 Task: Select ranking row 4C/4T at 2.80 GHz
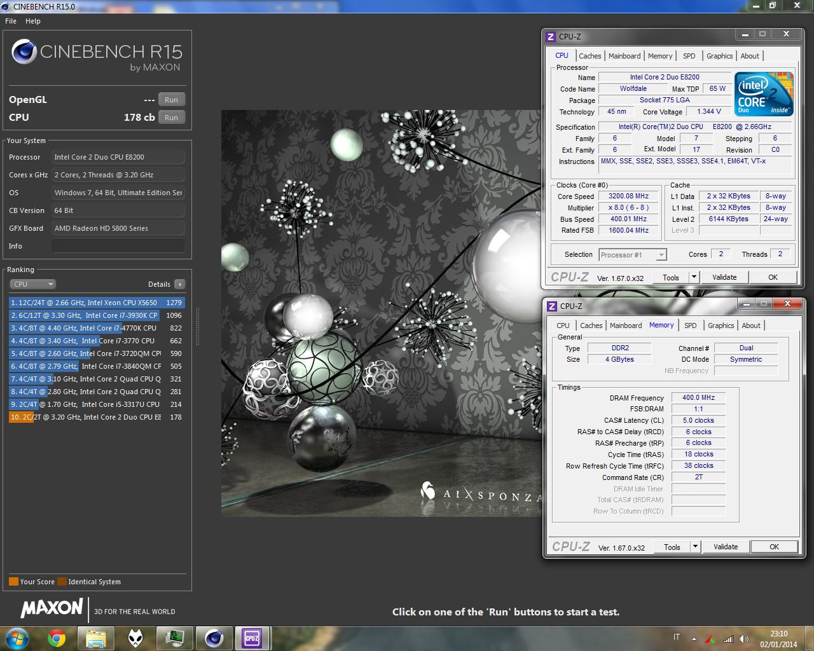[97, 392]
